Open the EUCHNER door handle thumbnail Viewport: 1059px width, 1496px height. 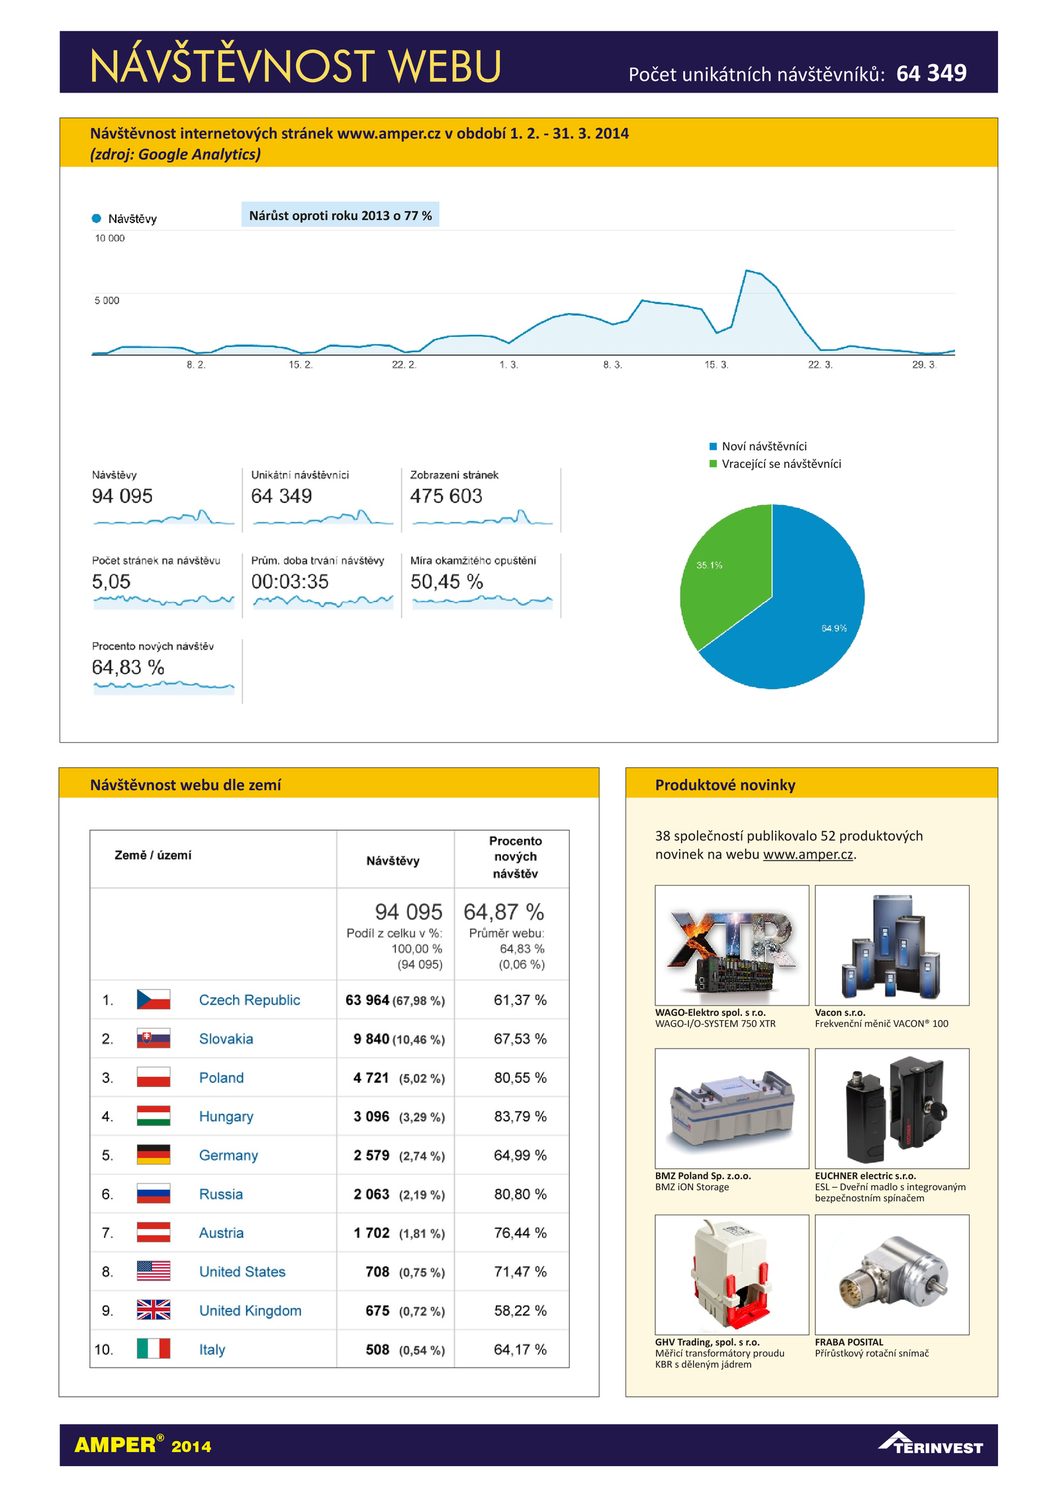click(892, 1108)
